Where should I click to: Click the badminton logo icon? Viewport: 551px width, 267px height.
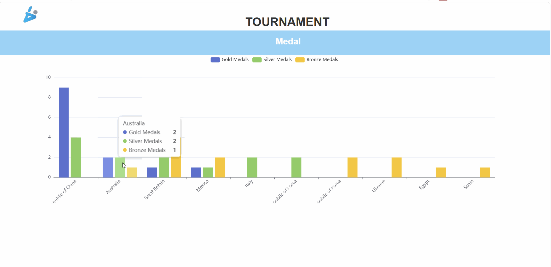31,15
